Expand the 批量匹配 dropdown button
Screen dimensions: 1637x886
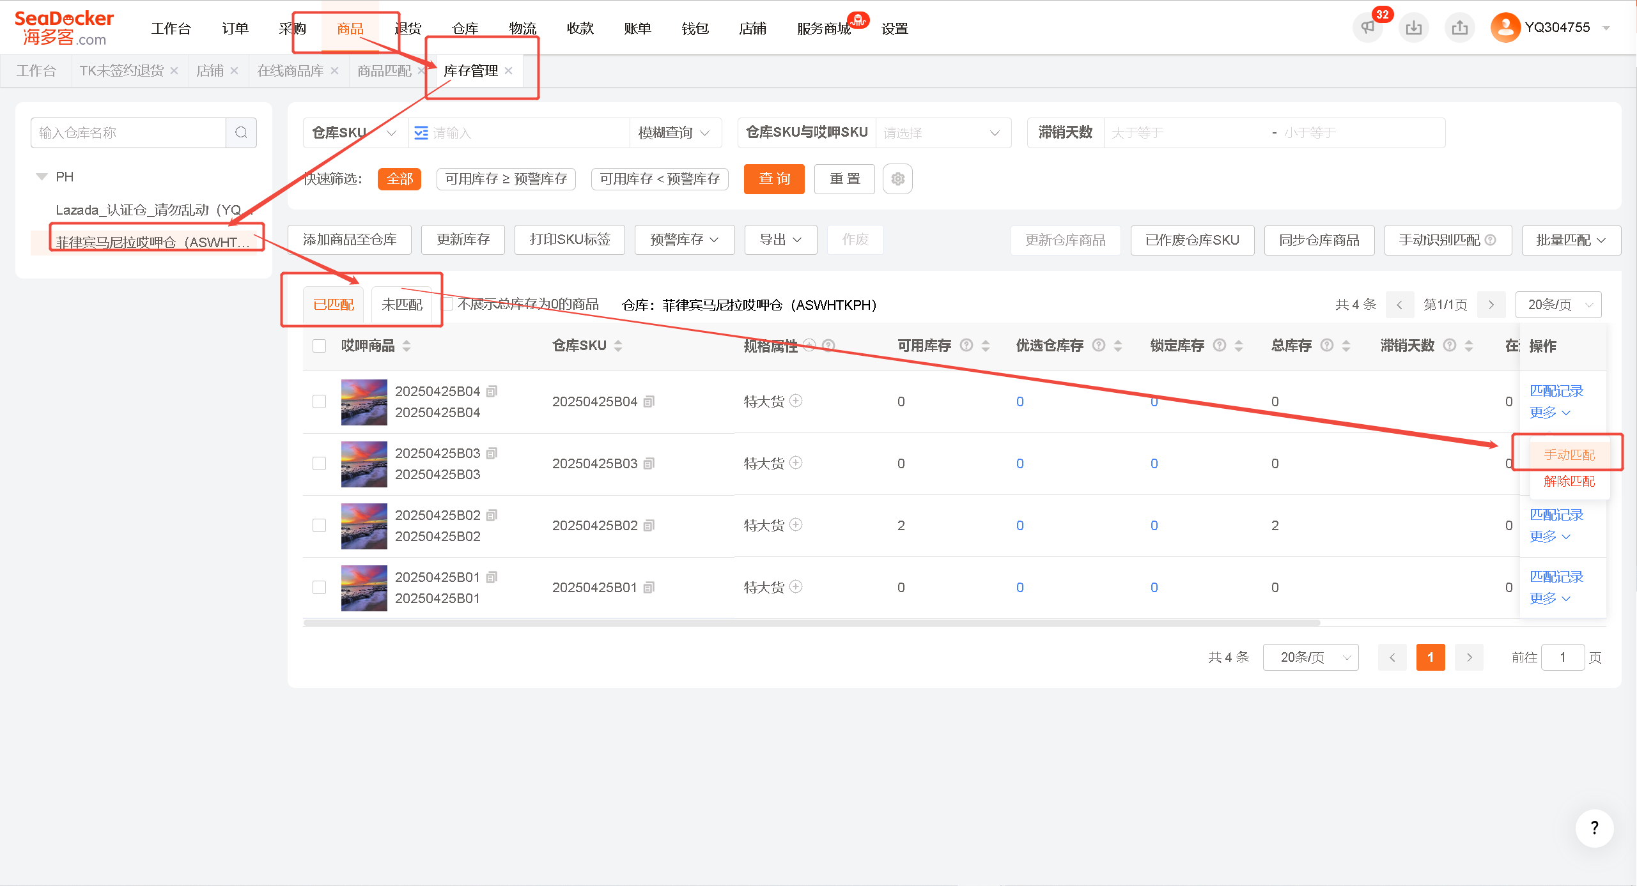(x=1571, y=240)
